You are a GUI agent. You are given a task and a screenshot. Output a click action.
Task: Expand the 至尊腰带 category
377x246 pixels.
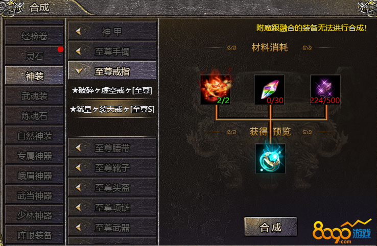(112, 147)
